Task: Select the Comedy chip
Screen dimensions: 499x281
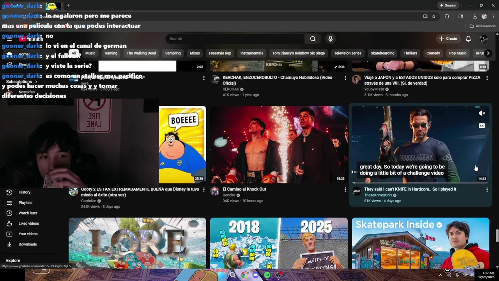Action: pos(433,53)
